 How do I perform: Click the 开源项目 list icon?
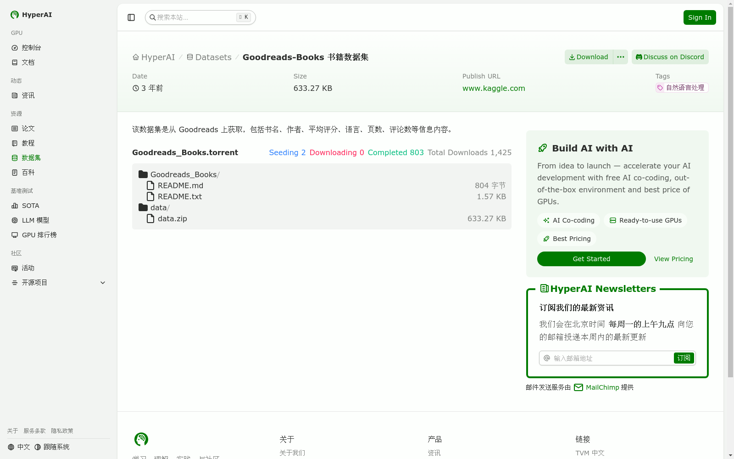15,283
